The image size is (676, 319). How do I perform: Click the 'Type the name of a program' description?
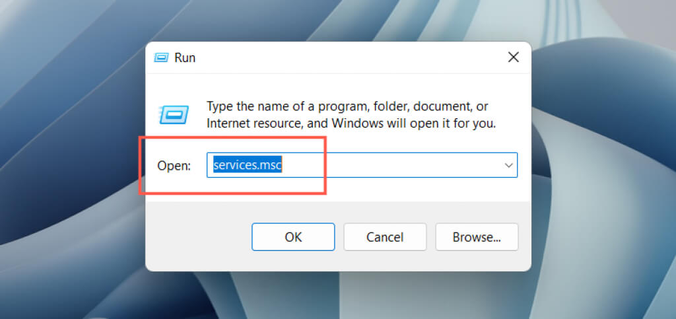351,115
